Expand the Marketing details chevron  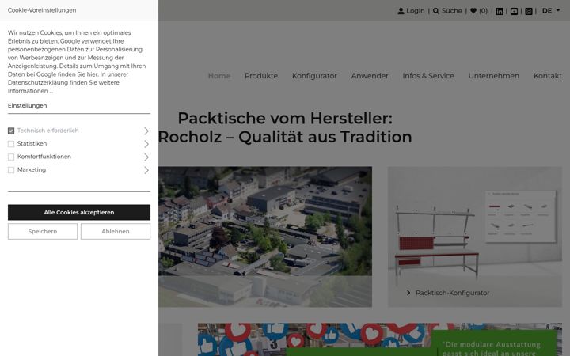[x=146, y=170]
